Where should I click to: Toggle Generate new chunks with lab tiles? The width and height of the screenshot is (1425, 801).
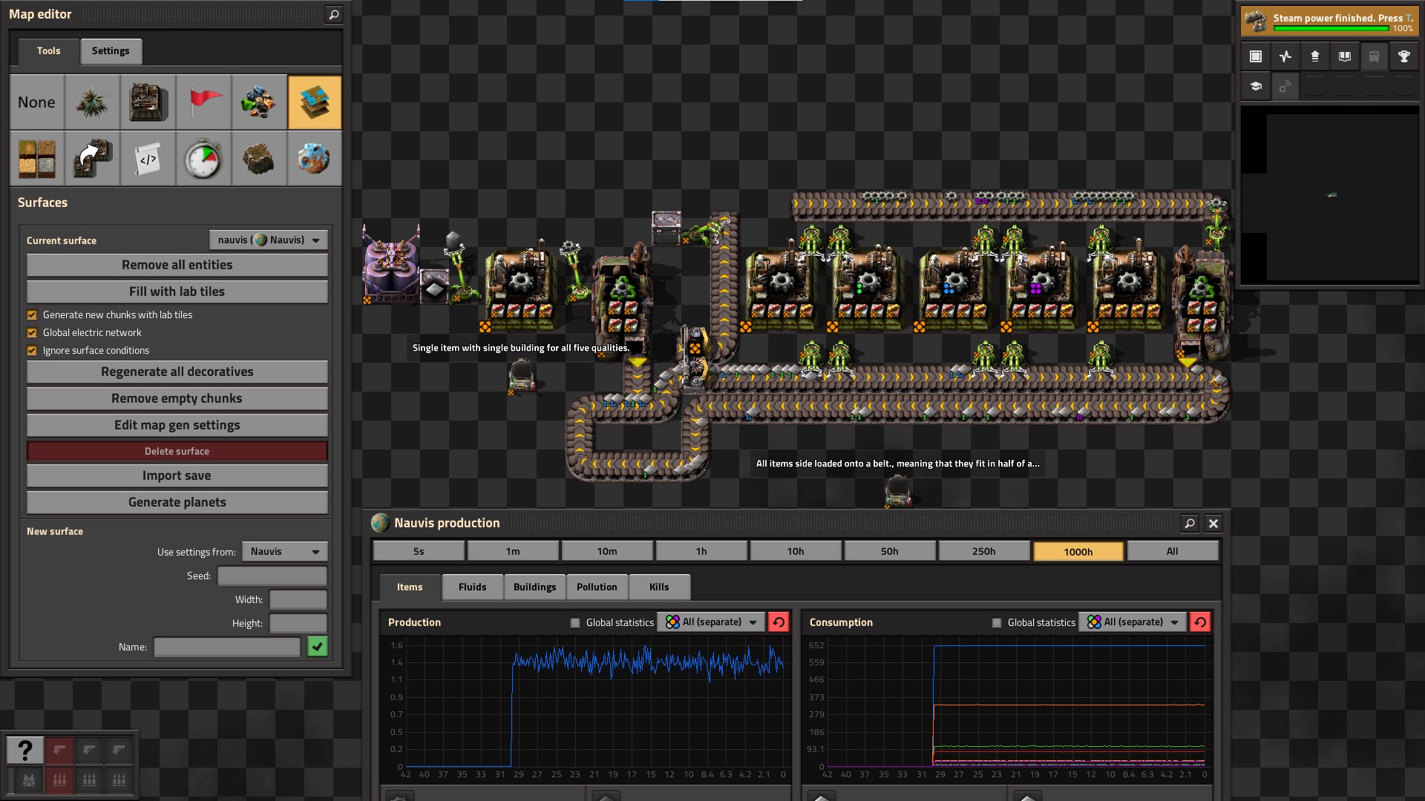pyautogui.click(x=32, y=315)
